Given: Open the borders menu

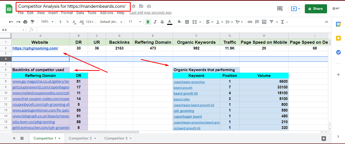Looking at the screenshot, I should click(x=187, y=22).
